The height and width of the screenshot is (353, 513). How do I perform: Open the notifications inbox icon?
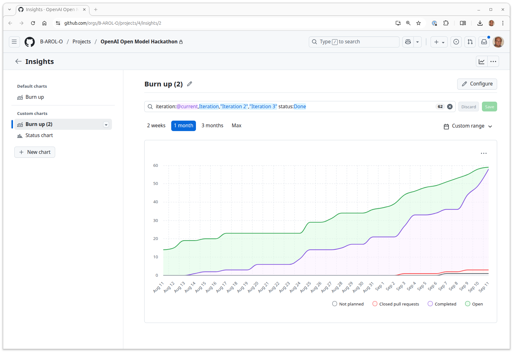click(484, 42)
